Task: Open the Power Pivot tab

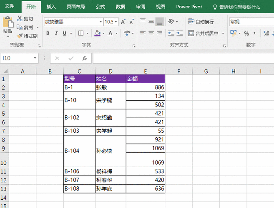Action: coord(189,7)
